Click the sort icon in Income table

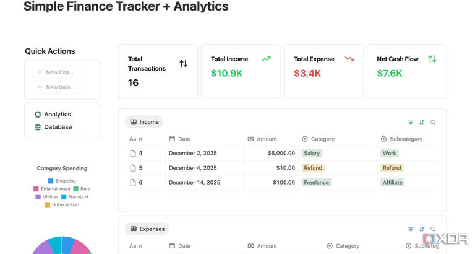[x=422, y=122]
